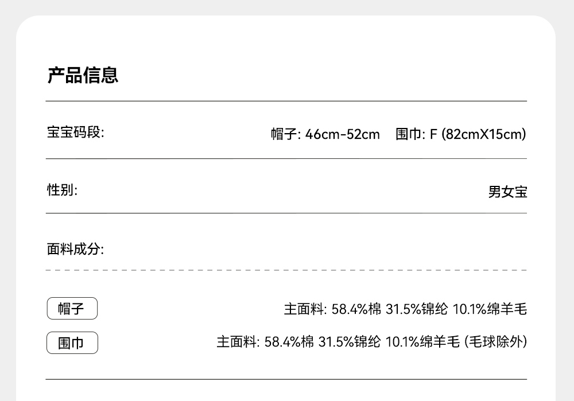The image size is (574, 401).
Task: Click the 面料成分 label
Action: click(75, 250)
